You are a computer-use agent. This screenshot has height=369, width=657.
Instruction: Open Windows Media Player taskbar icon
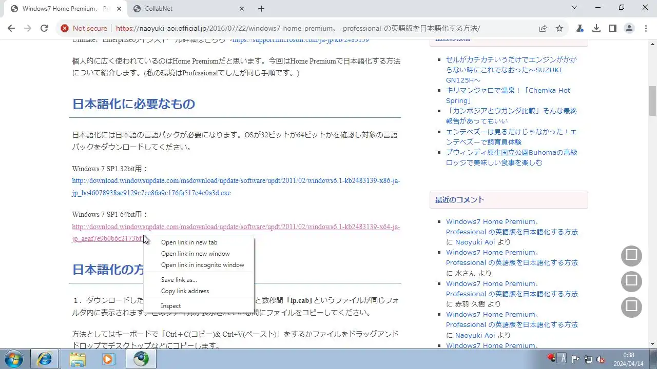click(108, 359)
